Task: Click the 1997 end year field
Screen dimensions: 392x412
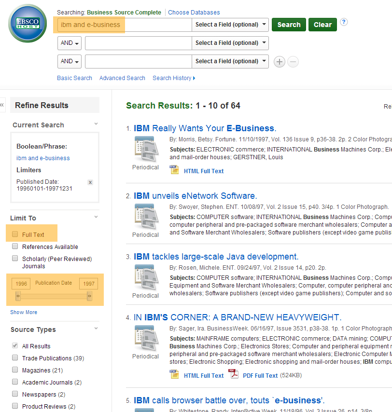Action: point(89,284)
